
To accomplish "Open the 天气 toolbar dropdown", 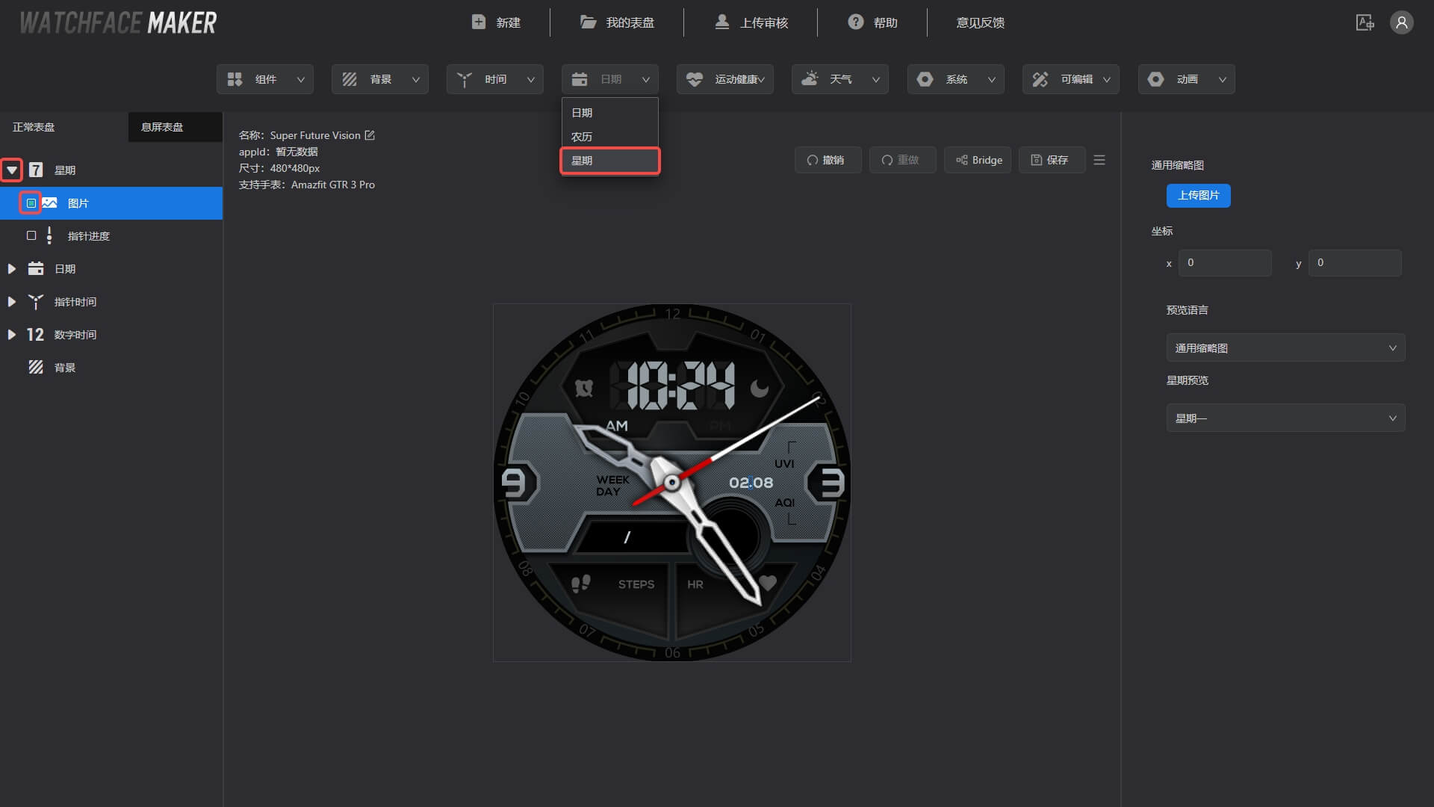I will coord(839,79).
